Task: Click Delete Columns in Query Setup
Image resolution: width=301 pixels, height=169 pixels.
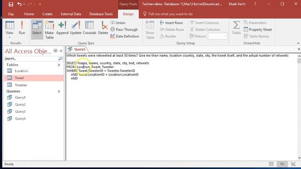Action: tap(205, 30)
